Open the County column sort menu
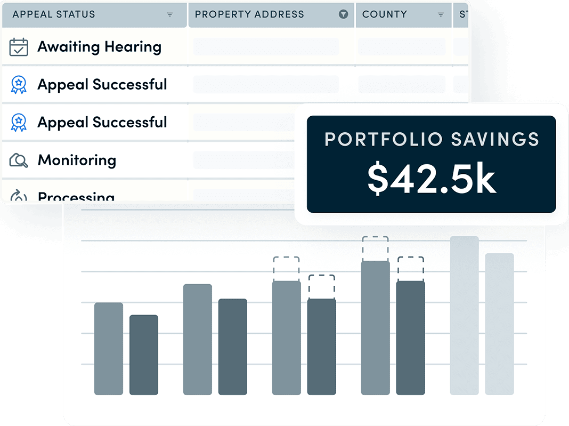Image resolution: width=569 pixels, height=426 pixels. (441, 14)
